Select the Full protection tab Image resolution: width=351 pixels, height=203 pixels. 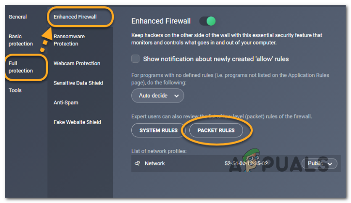point(20,67)
